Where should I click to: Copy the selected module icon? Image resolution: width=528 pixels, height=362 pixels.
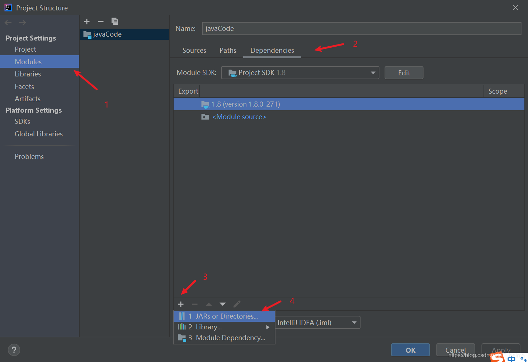115,22
